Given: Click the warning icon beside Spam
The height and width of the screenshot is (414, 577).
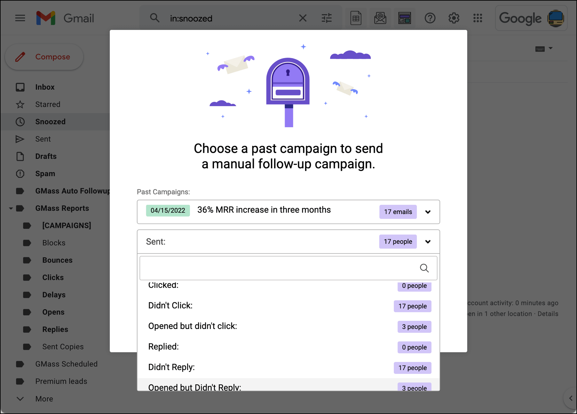Looking at the screenshot, I should click(x=20, y=173).
